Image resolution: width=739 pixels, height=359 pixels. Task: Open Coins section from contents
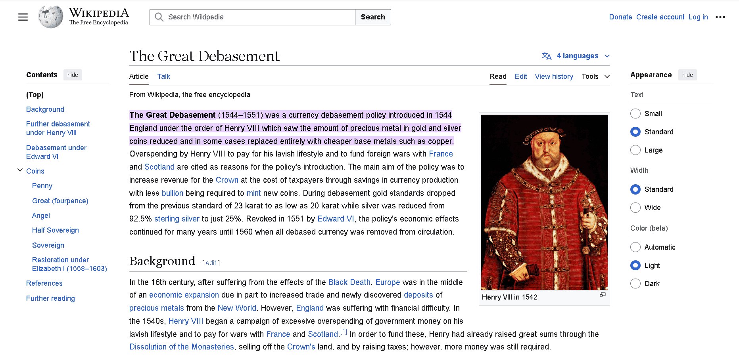35,171
